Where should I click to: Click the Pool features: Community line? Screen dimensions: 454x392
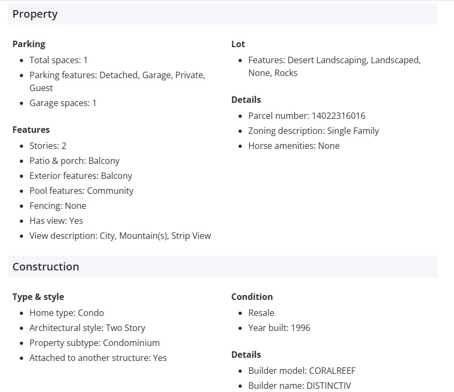coord(81,191)
